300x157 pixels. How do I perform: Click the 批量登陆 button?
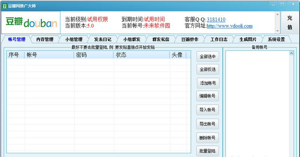(207, 151)
